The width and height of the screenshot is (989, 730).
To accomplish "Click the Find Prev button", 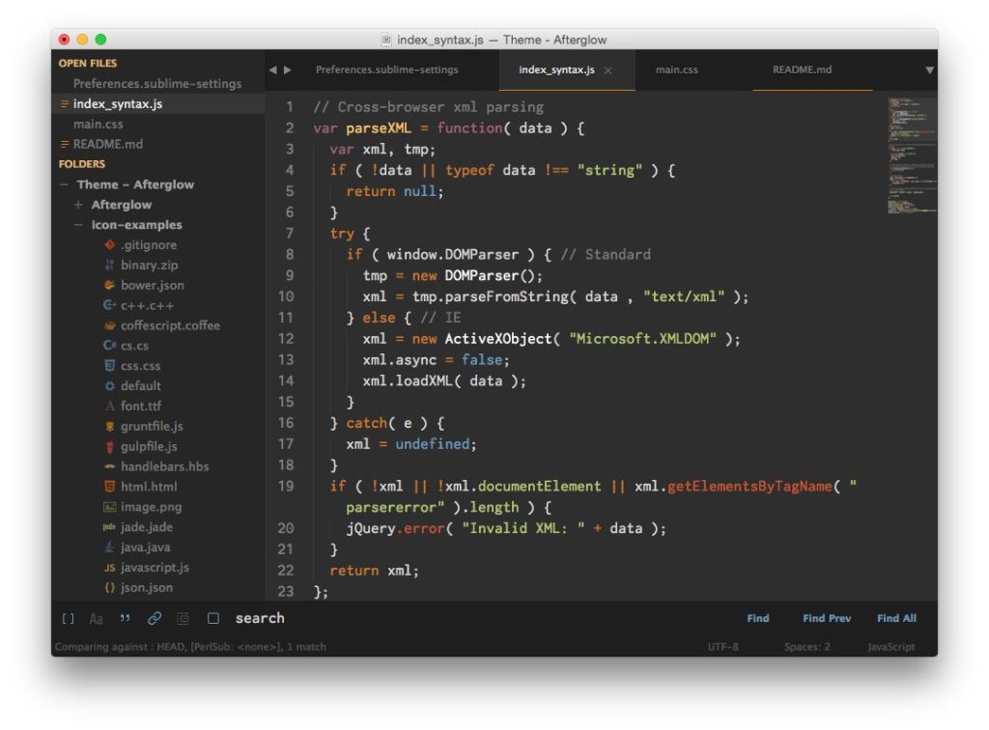I will (x=826, y=618).
